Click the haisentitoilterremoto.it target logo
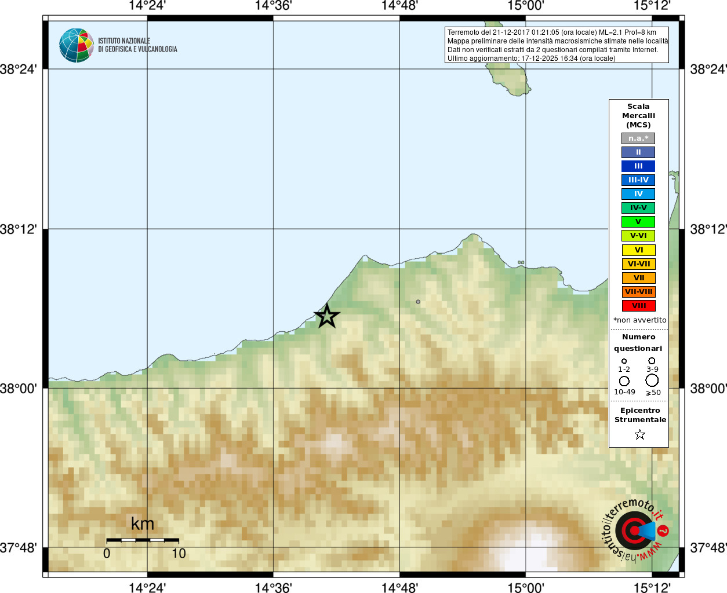The height and width of the screenshot is (593, 727). click(x=635, y=530)
